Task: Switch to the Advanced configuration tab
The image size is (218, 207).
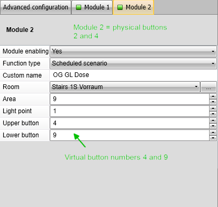Action: [36, 7]
